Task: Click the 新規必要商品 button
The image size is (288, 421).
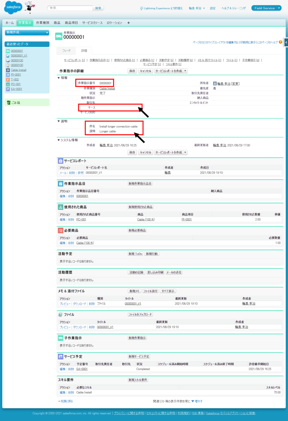Action: pyautogui.click(x=137, y=230)
